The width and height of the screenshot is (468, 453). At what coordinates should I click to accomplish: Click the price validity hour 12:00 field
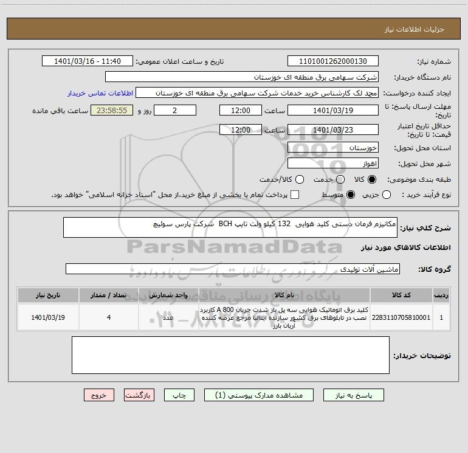241,130
